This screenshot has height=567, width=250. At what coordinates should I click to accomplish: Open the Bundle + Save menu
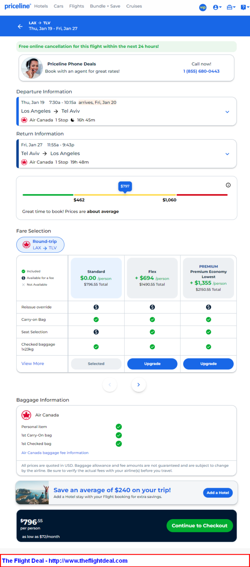pyautogui.click(x=105, y=6)
